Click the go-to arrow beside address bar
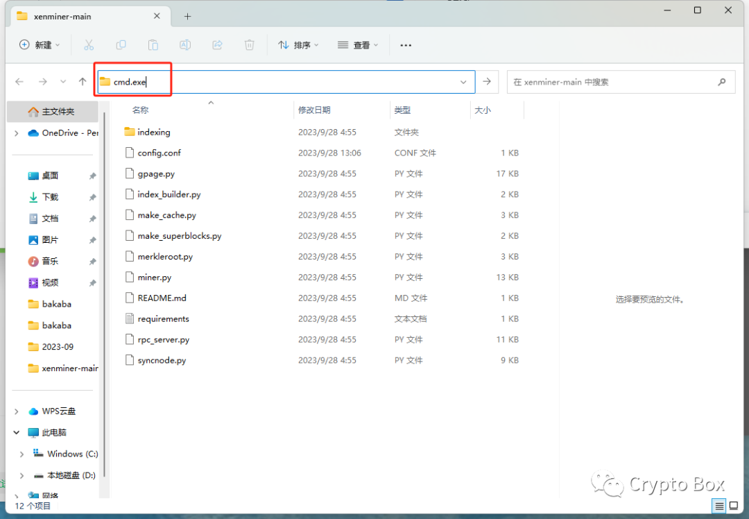 click(x=487, y=82)
